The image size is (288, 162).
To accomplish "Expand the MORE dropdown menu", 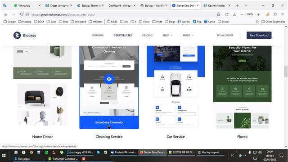I will 188,35.
